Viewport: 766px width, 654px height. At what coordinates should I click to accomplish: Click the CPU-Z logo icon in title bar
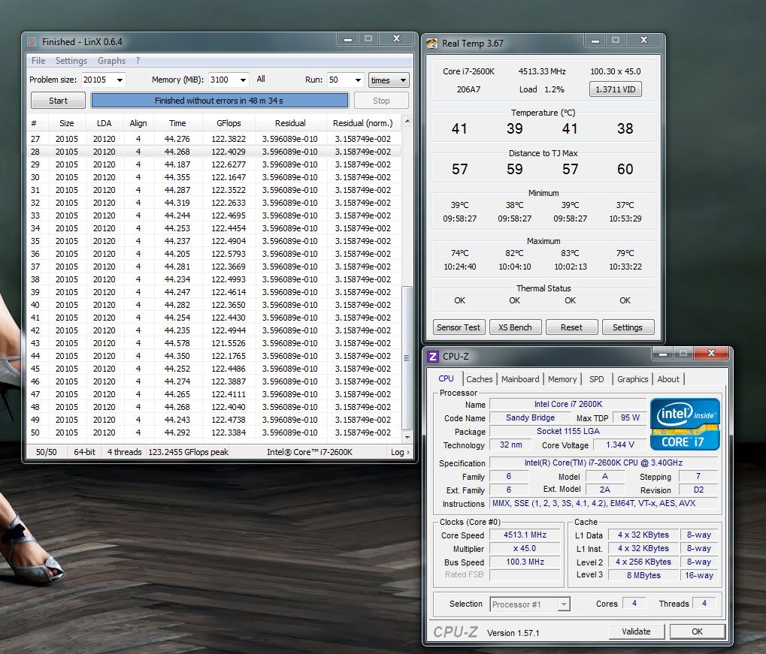pos(433,357)
